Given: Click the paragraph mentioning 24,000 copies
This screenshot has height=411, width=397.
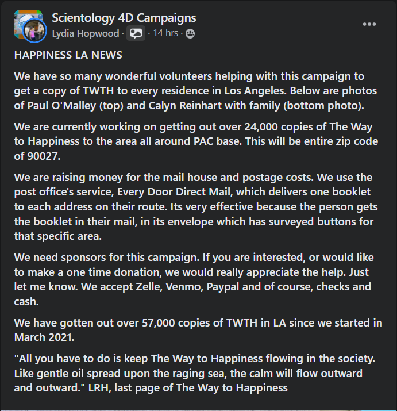Looking at the screenshot, I should 195,141.
